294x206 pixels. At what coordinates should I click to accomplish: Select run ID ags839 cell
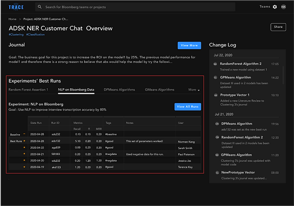(x=56, y=148)
